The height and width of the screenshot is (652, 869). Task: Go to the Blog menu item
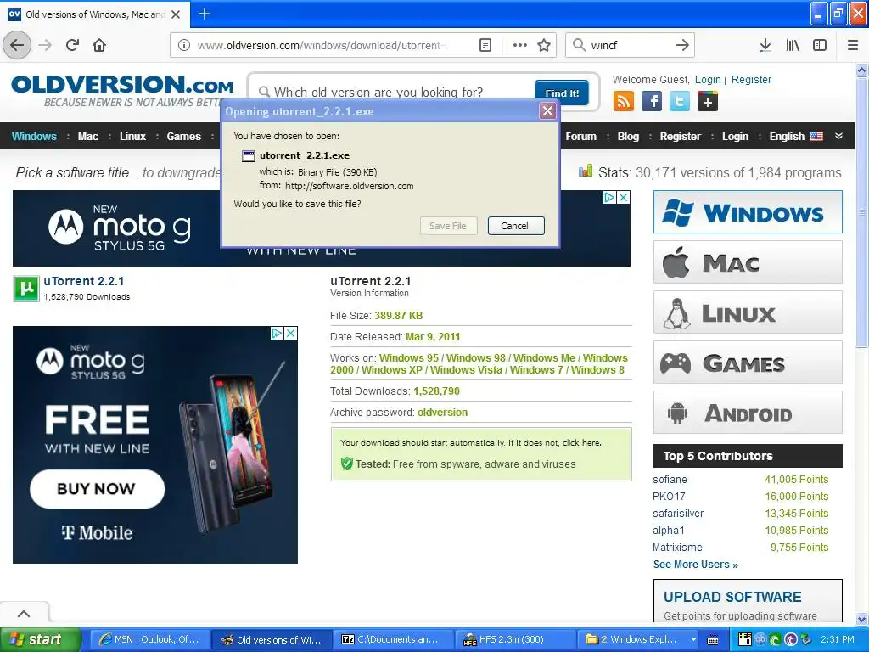628,137
